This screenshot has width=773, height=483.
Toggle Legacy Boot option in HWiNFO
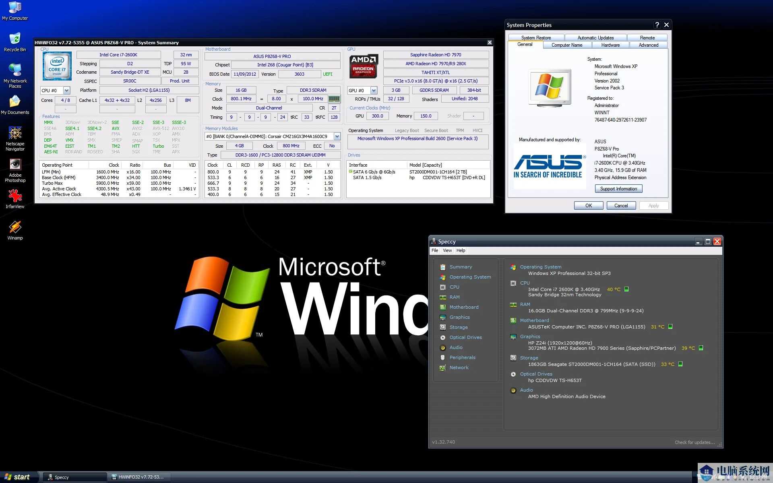pos(405,130)
